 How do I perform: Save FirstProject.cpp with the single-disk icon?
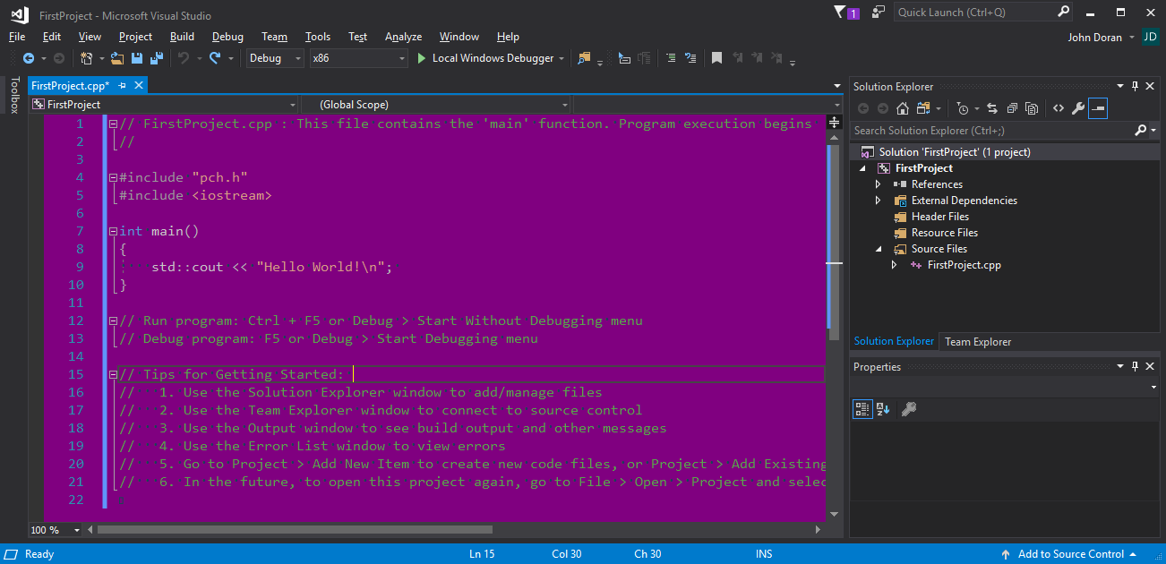pos(137,58)
